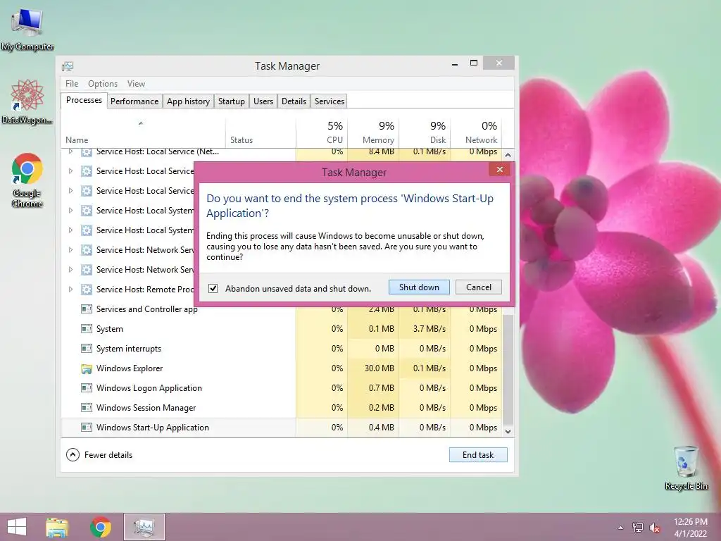Open the network tray icon
721x541 pixels.
click(x=638, y=528)
